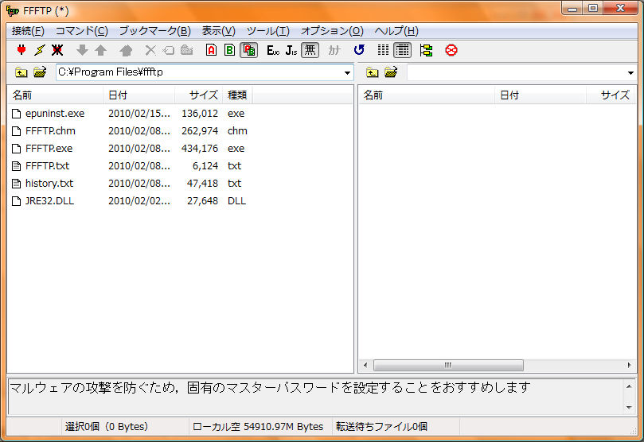Click status text ローカル空 54910.97M Bytes
The height and width of the screenshot is (442, 644).
(258, 427)
